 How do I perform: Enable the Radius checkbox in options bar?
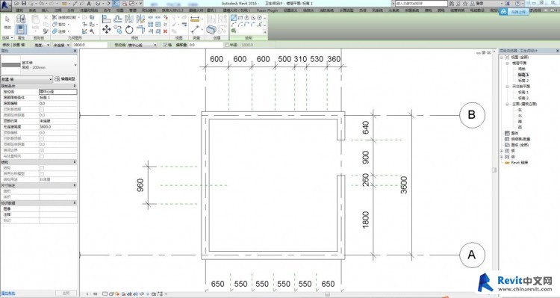pos(227,45)
